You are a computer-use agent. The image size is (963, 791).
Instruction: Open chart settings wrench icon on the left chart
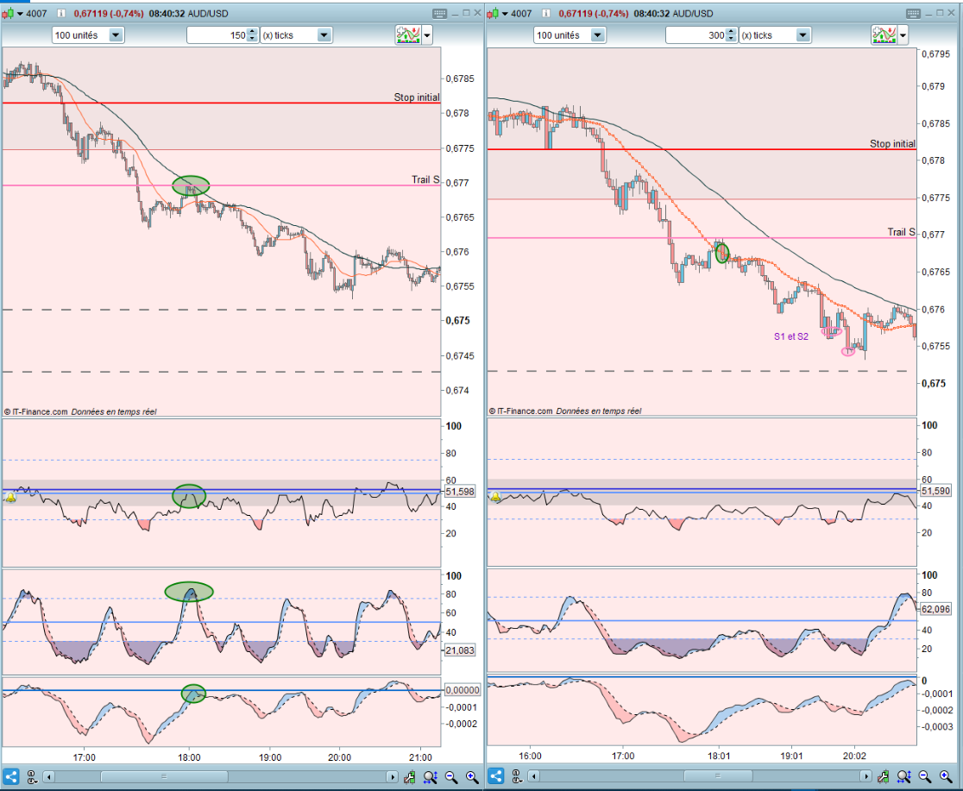(410, 777)
